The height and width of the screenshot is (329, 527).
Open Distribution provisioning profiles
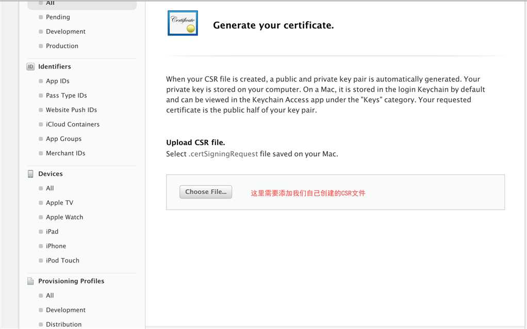[63, 324]
